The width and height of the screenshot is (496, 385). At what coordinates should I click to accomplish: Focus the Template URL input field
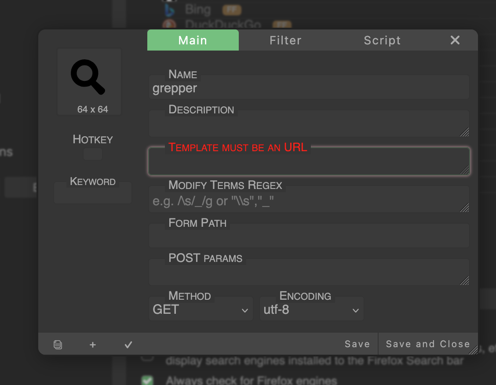pyautogui.click(x=308, y=163)
